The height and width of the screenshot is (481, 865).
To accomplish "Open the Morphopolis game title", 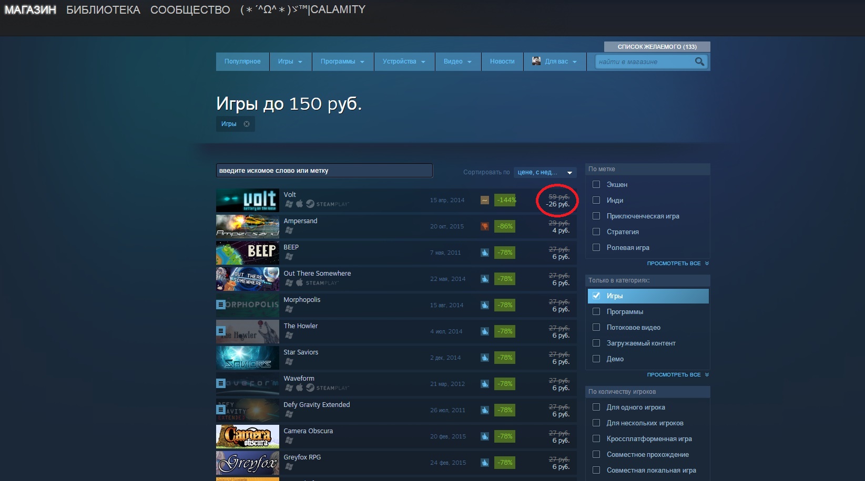I will click(302, 300).
